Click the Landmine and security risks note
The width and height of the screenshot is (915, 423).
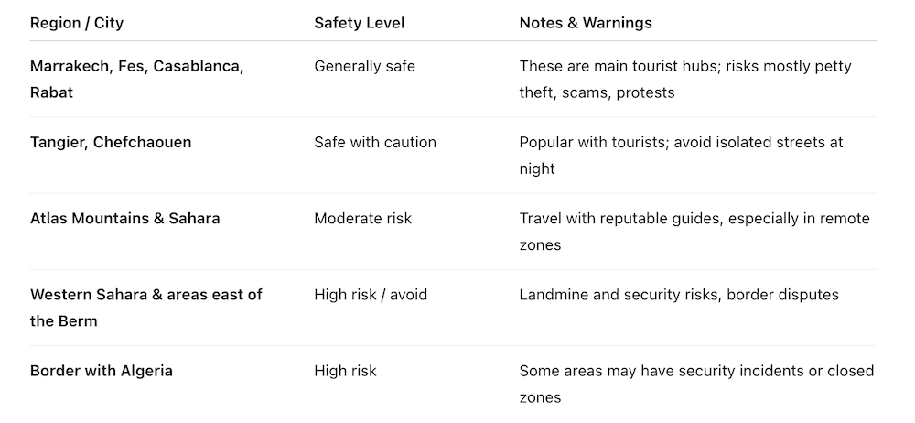(678, 294)
